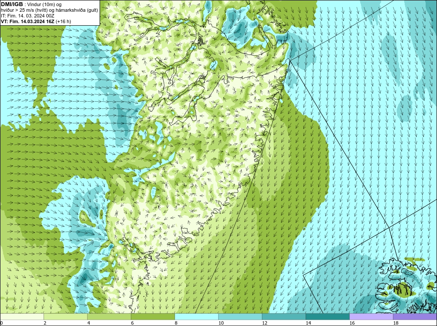This screenshot has width=437, height=326.
Task: Click the legend scale label '6'
Action: click(x=133, y=323)
